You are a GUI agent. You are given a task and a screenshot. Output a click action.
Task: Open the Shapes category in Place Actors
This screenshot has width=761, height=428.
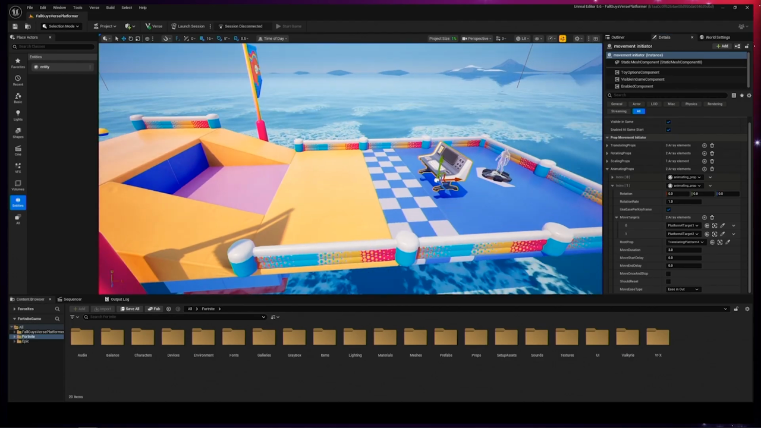[x=18, y=133]
